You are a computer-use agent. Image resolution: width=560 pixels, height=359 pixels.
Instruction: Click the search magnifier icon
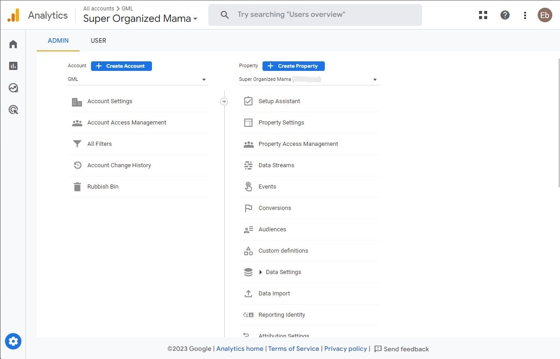[x=224, y=15]
